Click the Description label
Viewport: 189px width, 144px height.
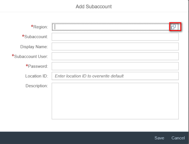coord(37,86)
